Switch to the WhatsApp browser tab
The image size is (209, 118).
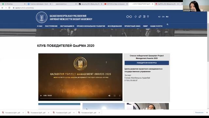(13, 4)
